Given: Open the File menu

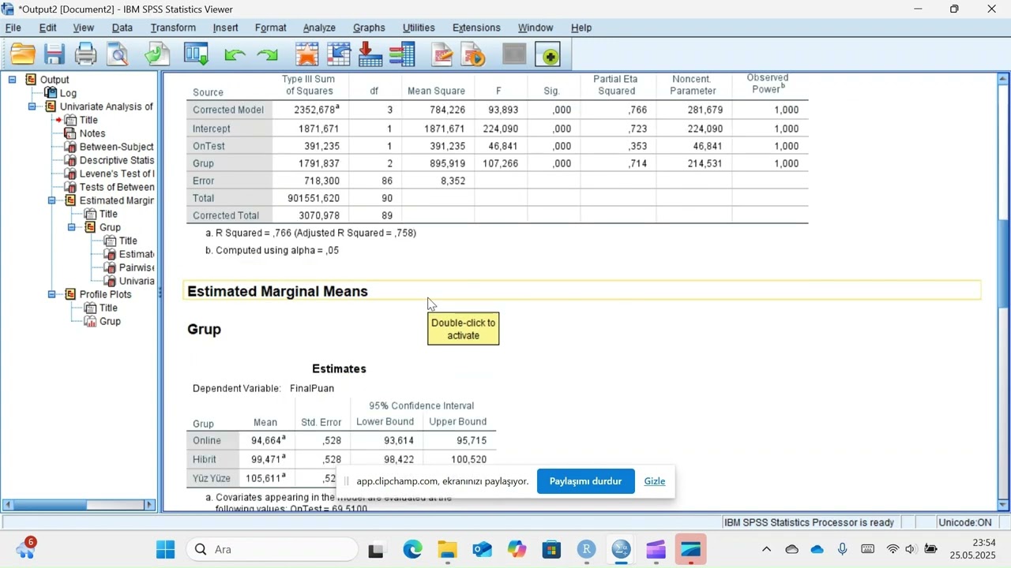Looking at the screenshot, I should [13, 28].
